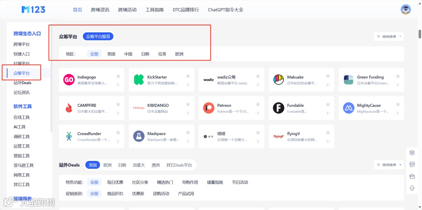Open the arrow button on Indiegogo card
Screen dimensions: 422x210
click(118, 85)
